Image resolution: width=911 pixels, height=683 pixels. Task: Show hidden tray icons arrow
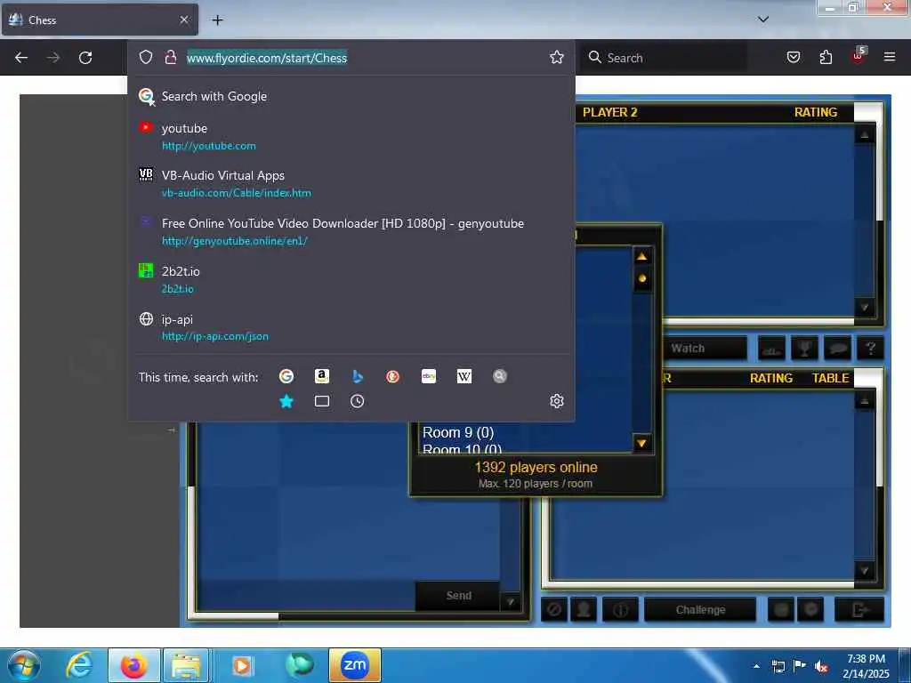[x=756, y=666]
